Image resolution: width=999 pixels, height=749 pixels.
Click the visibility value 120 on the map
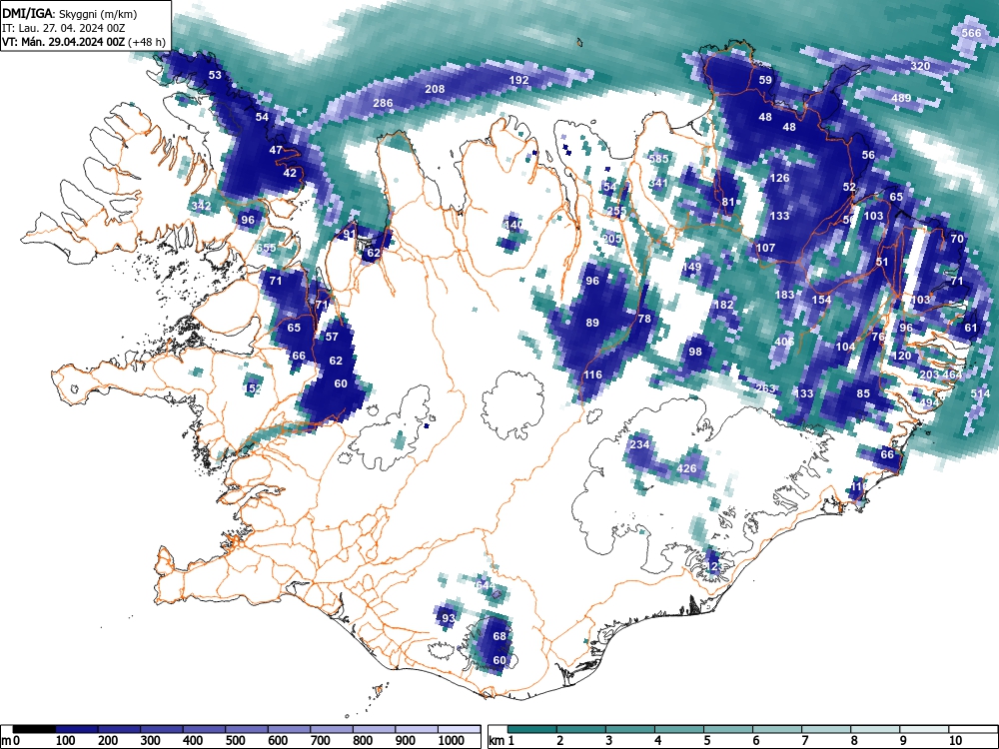click(x=901, y=356)
